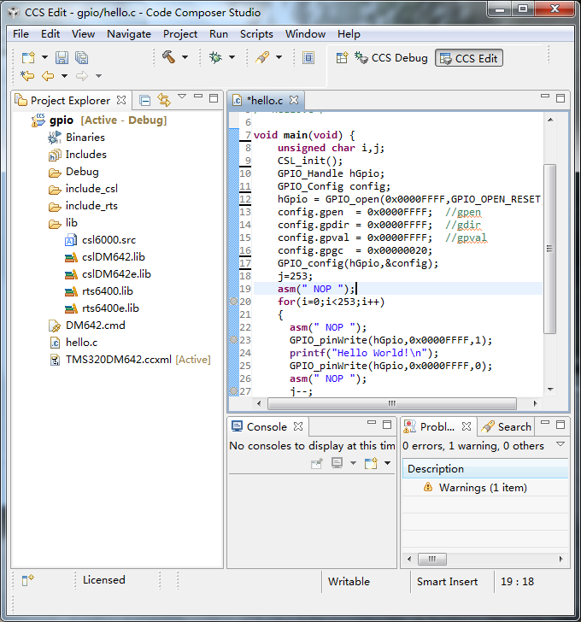Open the Project menu

coord(180,34)
